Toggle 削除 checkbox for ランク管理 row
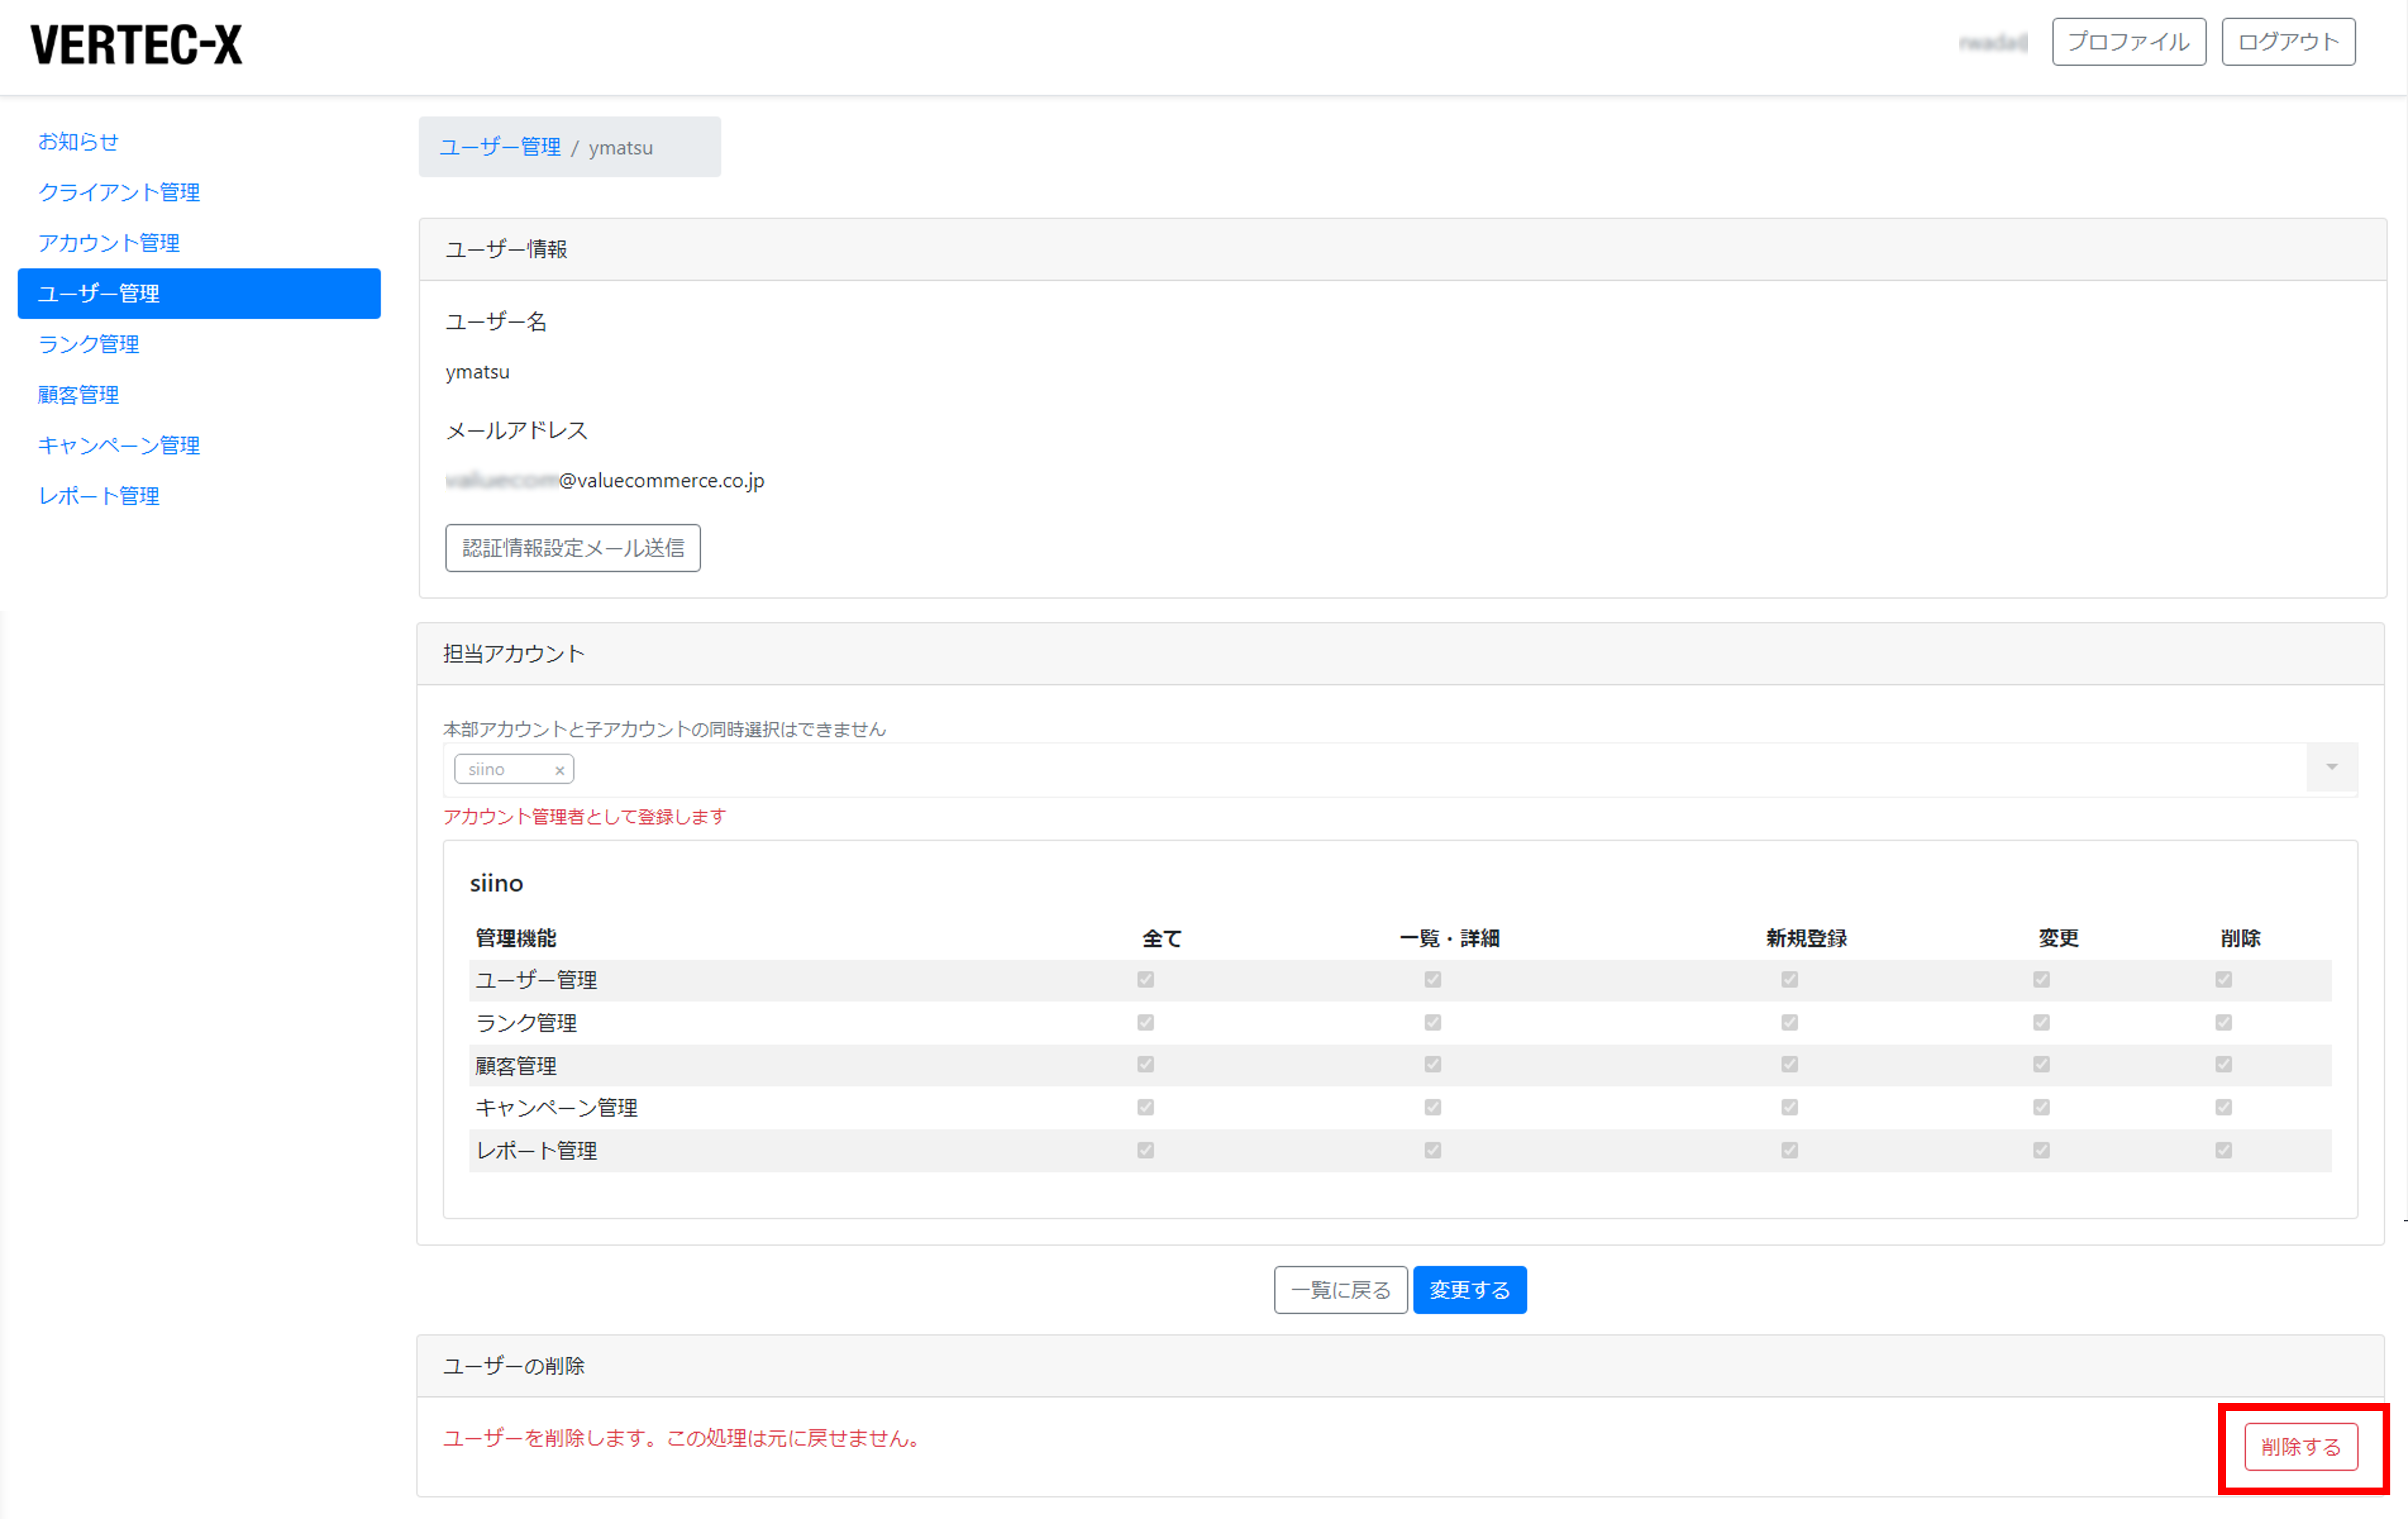The height and width of the screenshot is (1519, 2408). pyautogui.click(x=2223, y=1022)
